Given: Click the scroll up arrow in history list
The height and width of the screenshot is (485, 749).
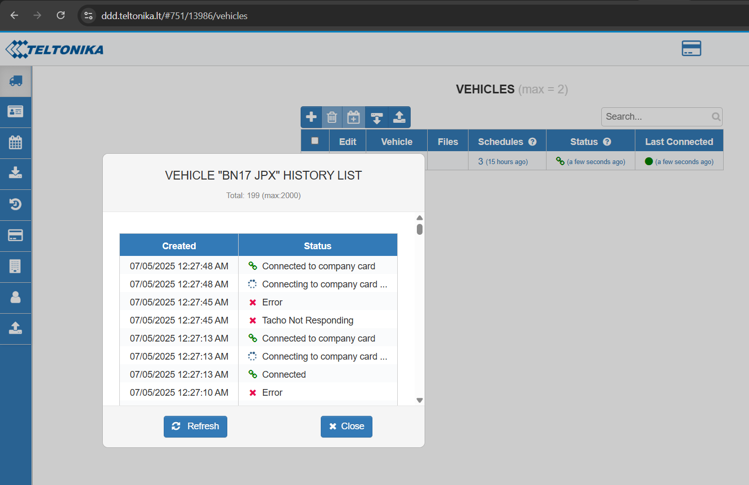Looking at the screenshot, I should (x=419, y=218).
